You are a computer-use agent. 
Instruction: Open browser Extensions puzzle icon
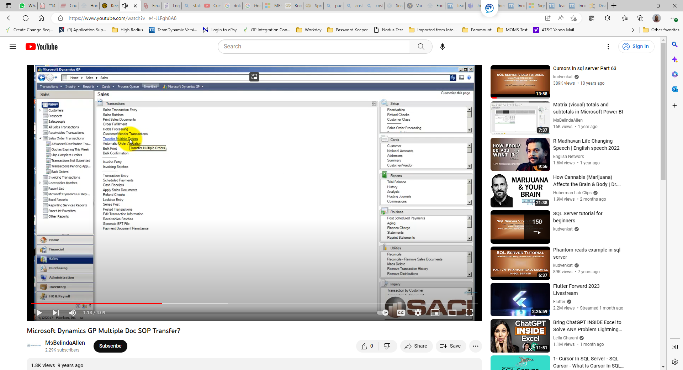pos(608,18)
